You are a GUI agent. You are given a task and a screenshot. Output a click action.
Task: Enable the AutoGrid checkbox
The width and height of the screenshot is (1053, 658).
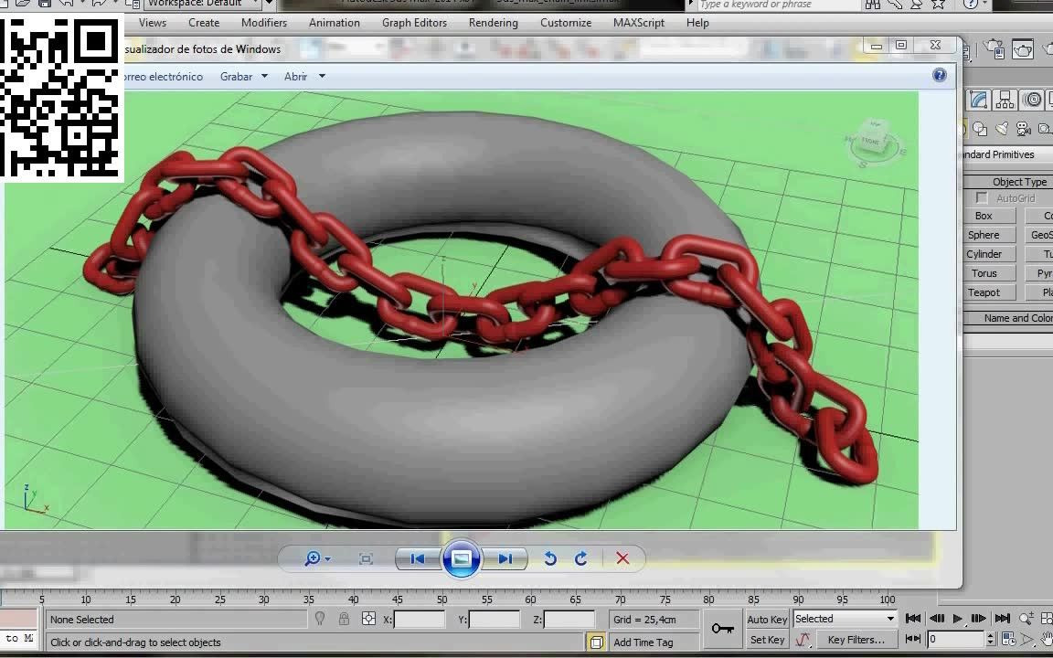[982, 197]
